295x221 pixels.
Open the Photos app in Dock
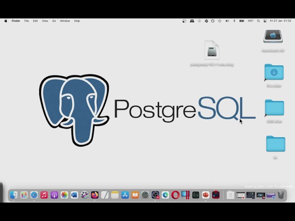[65, 195]
